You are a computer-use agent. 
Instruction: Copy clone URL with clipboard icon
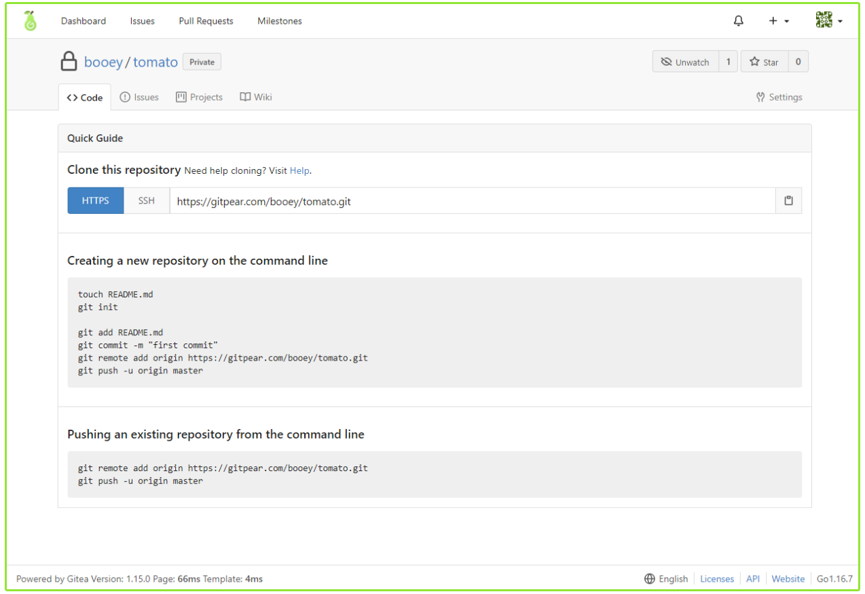(788, 201)
